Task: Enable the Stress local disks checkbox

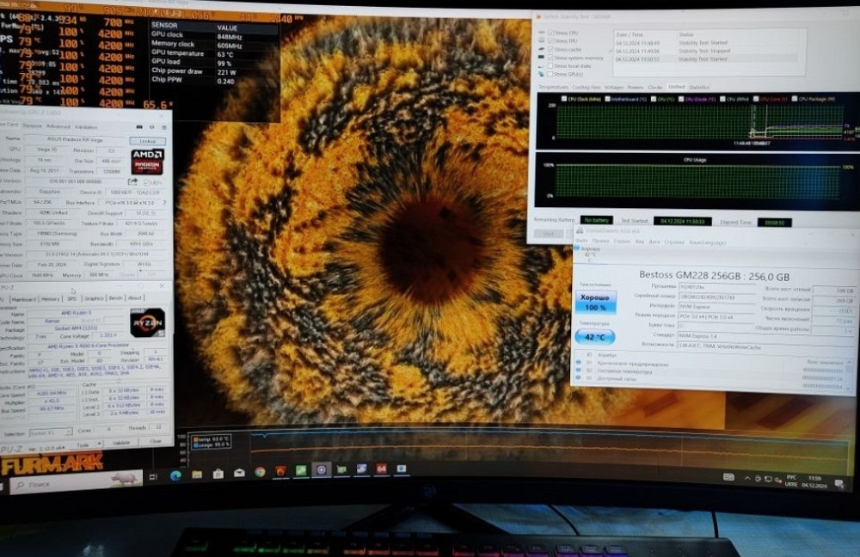Action: coord(550,65)
